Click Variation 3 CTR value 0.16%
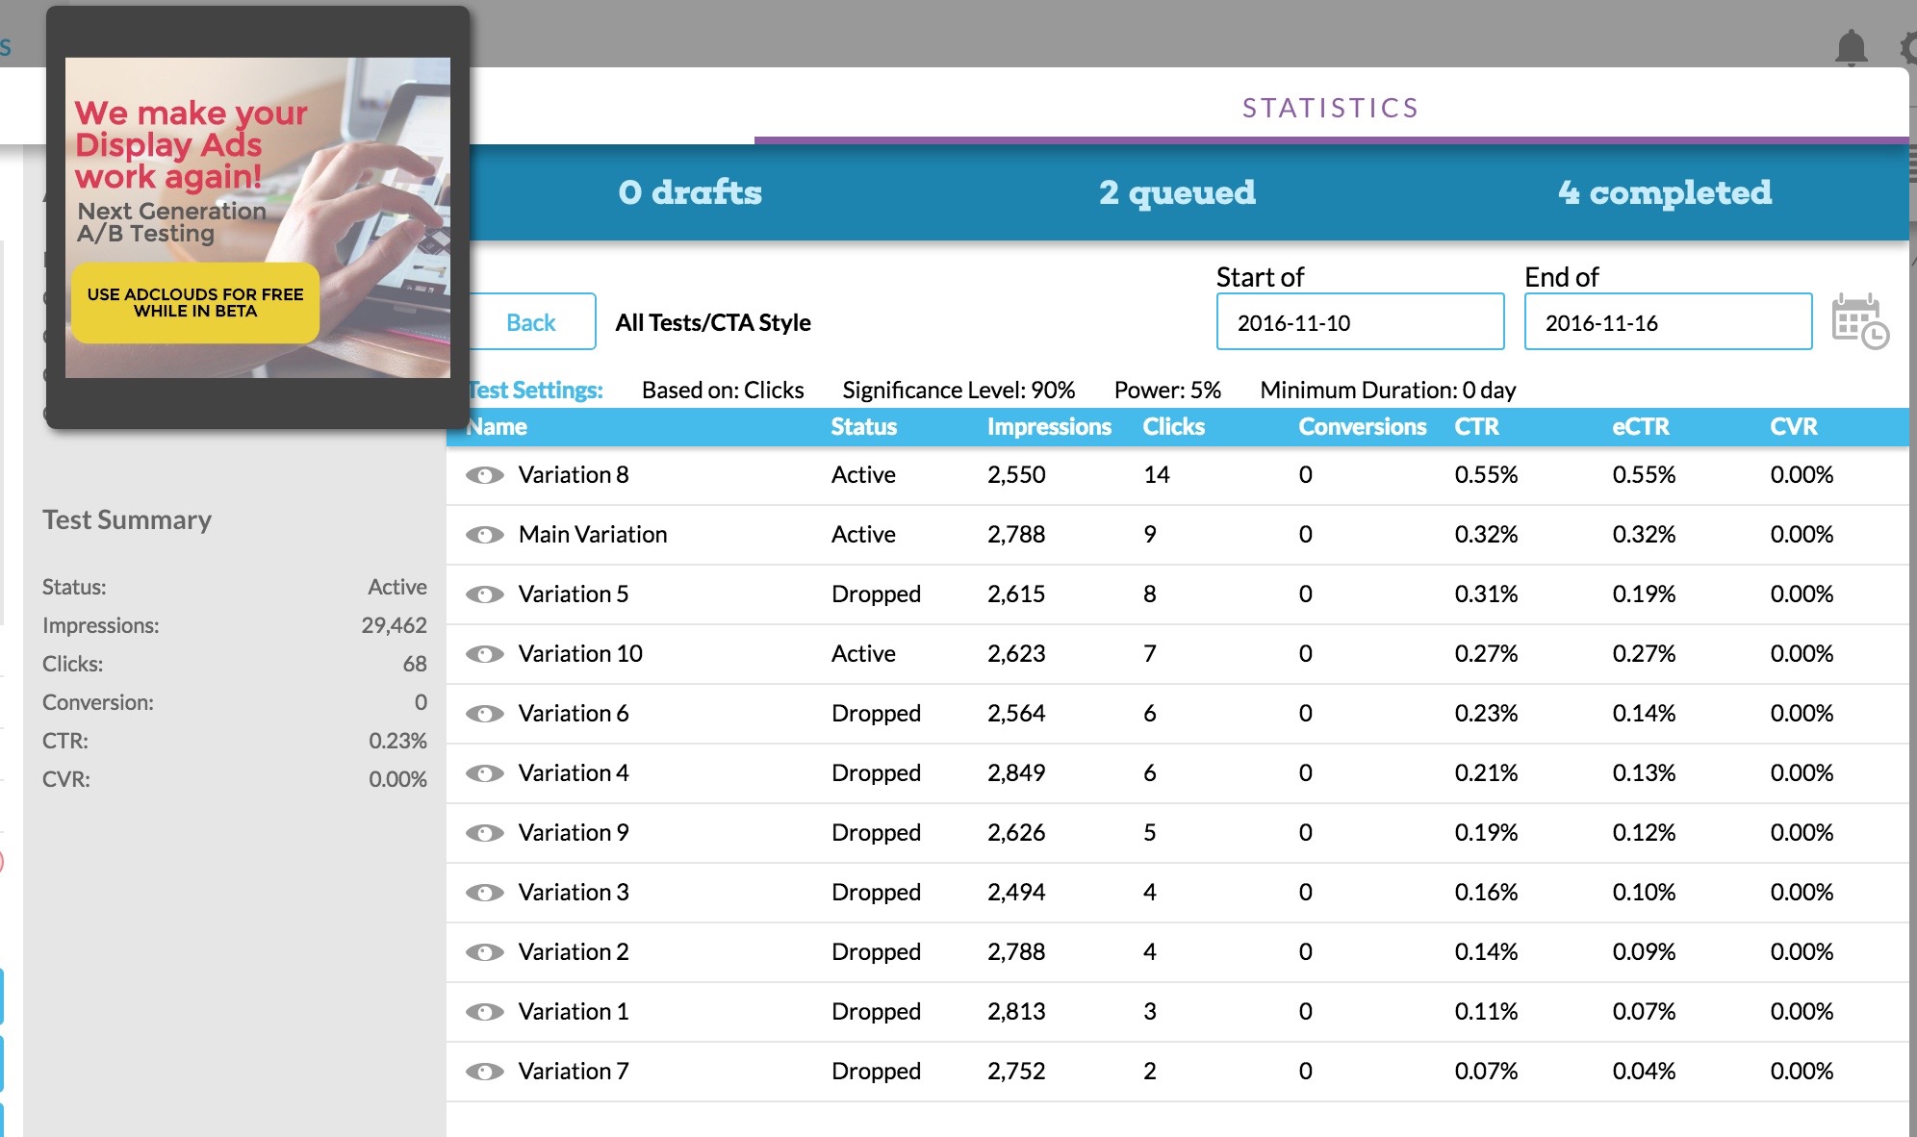The width and height of the screenshot is (1917, 1137). pyautogui.click(x=1486, y=893)
